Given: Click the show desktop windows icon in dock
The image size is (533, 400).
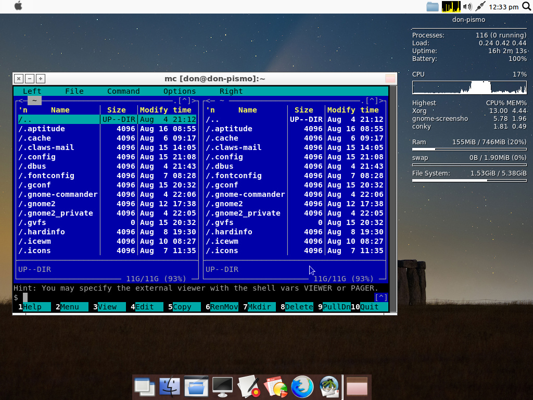Looking at the screenshot, I should [x=145, y=387].
